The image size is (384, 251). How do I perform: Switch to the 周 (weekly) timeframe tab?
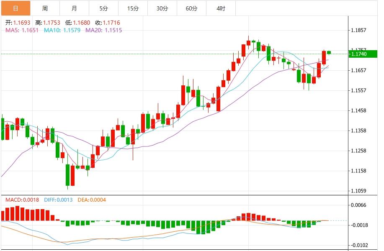click(x=44, y=8)
